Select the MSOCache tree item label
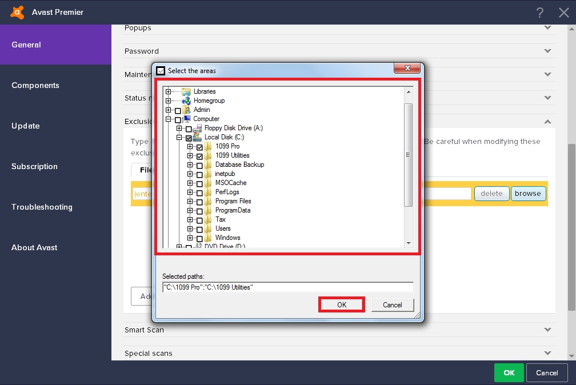 [231, 183]
